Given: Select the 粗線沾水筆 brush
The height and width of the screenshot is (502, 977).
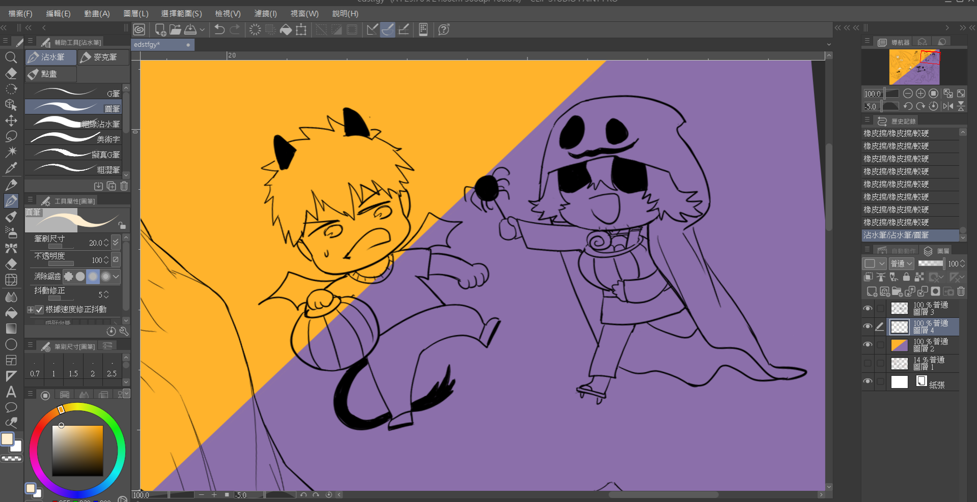Looking at the screenshot, I should (74, 123).
